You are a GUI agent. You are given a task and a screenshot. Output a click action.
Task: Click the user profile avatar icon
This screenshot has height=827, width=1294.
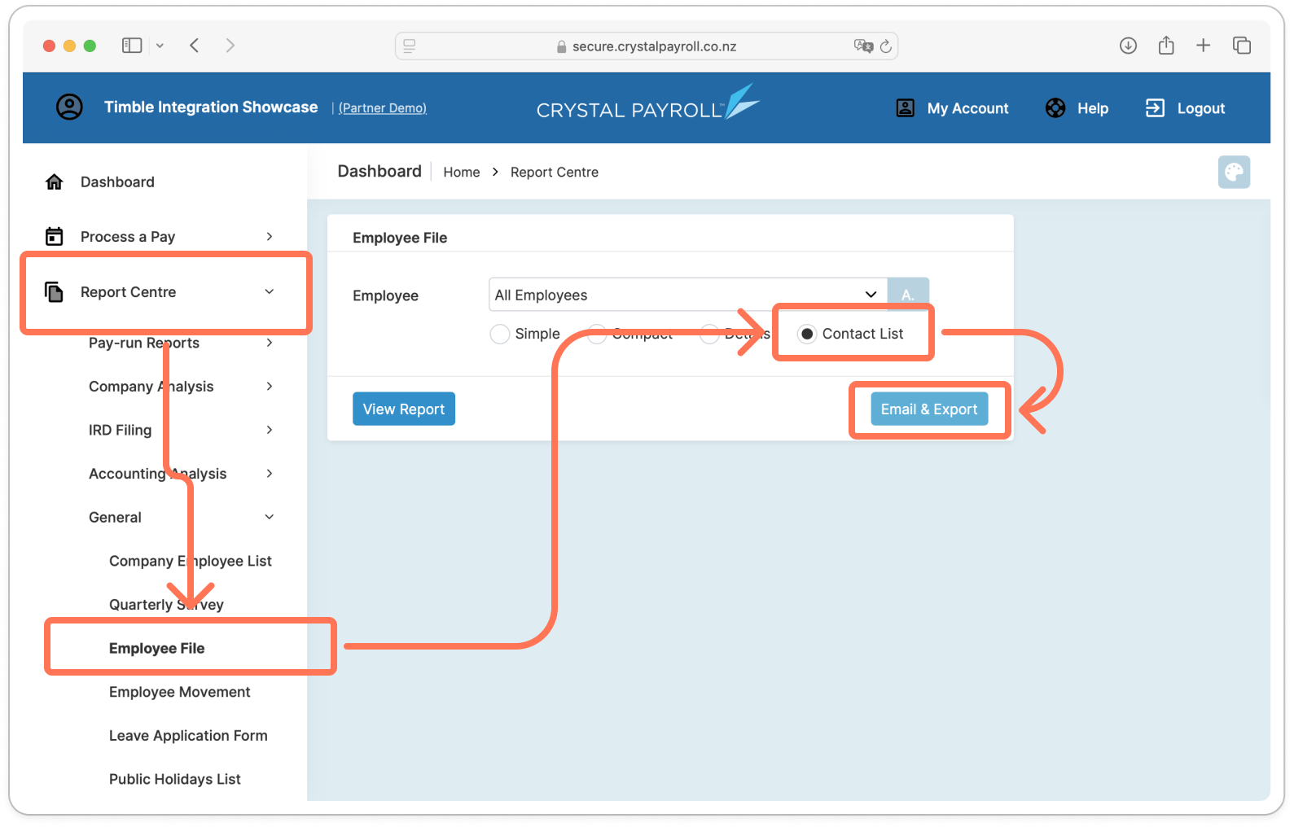pos(69,107)
